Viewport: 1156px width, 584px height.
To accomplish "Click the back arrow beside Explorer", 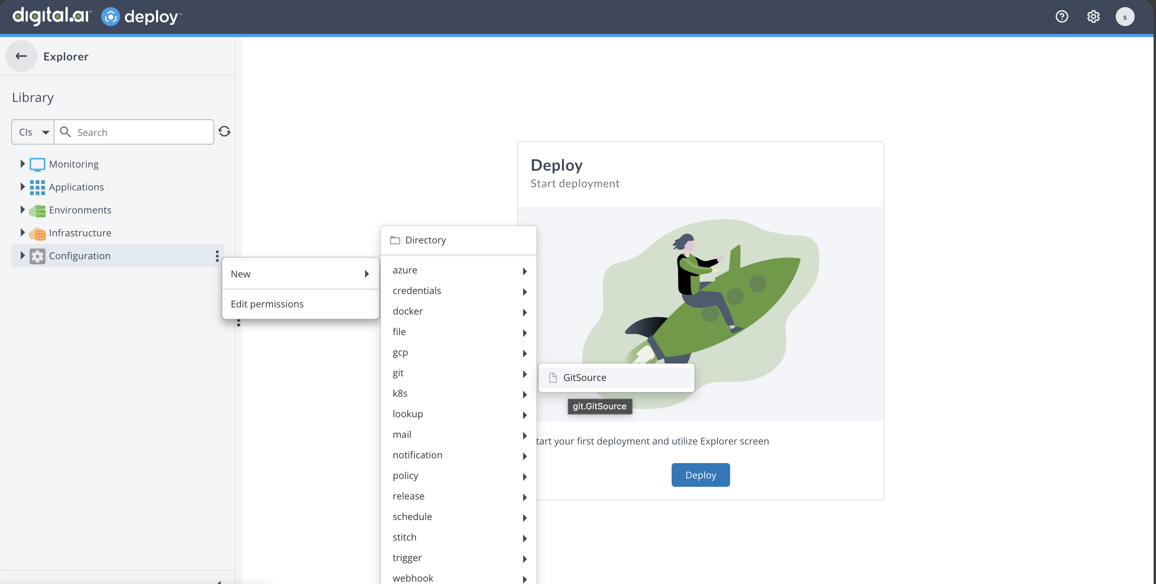I will click(x=21, y=56).
